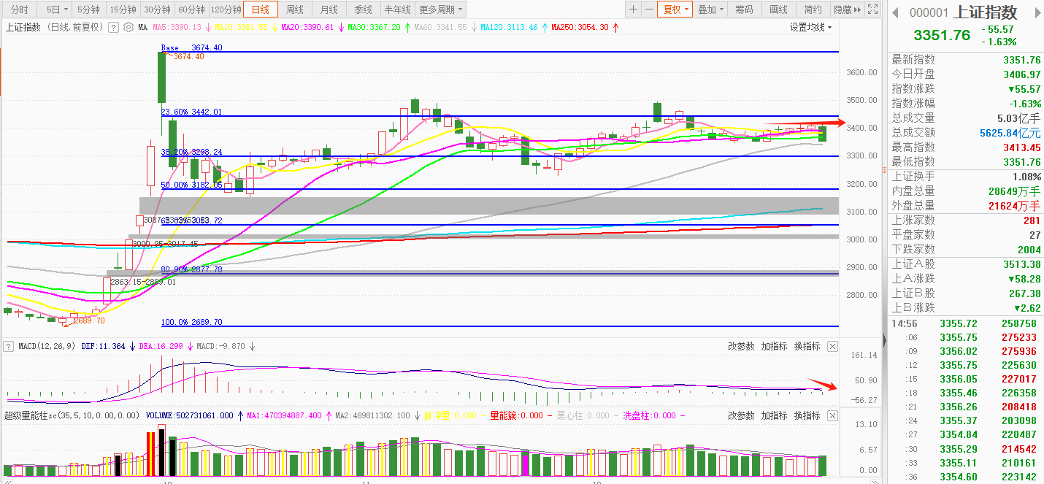The width and height of the screenshot is (1044, 484).
Task: Open the 设置均线 dropdown
Action: 811,27
